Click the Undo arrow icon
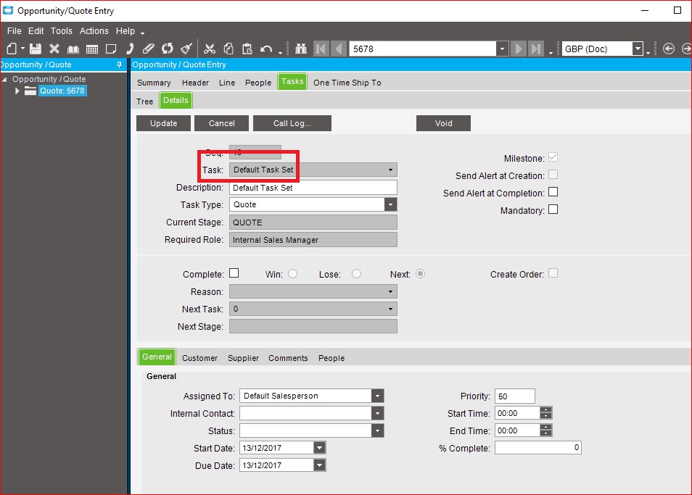 pos(266,49)
